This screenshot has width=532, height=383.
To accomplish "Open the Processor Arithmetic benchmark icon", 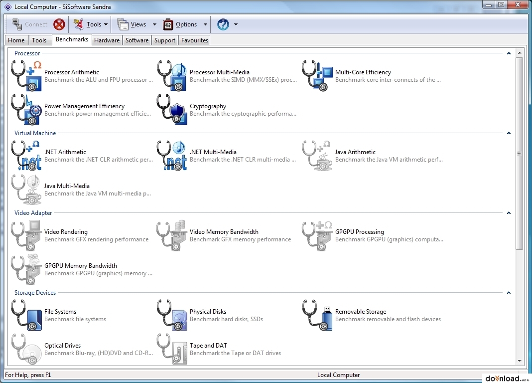I will 26,76.
